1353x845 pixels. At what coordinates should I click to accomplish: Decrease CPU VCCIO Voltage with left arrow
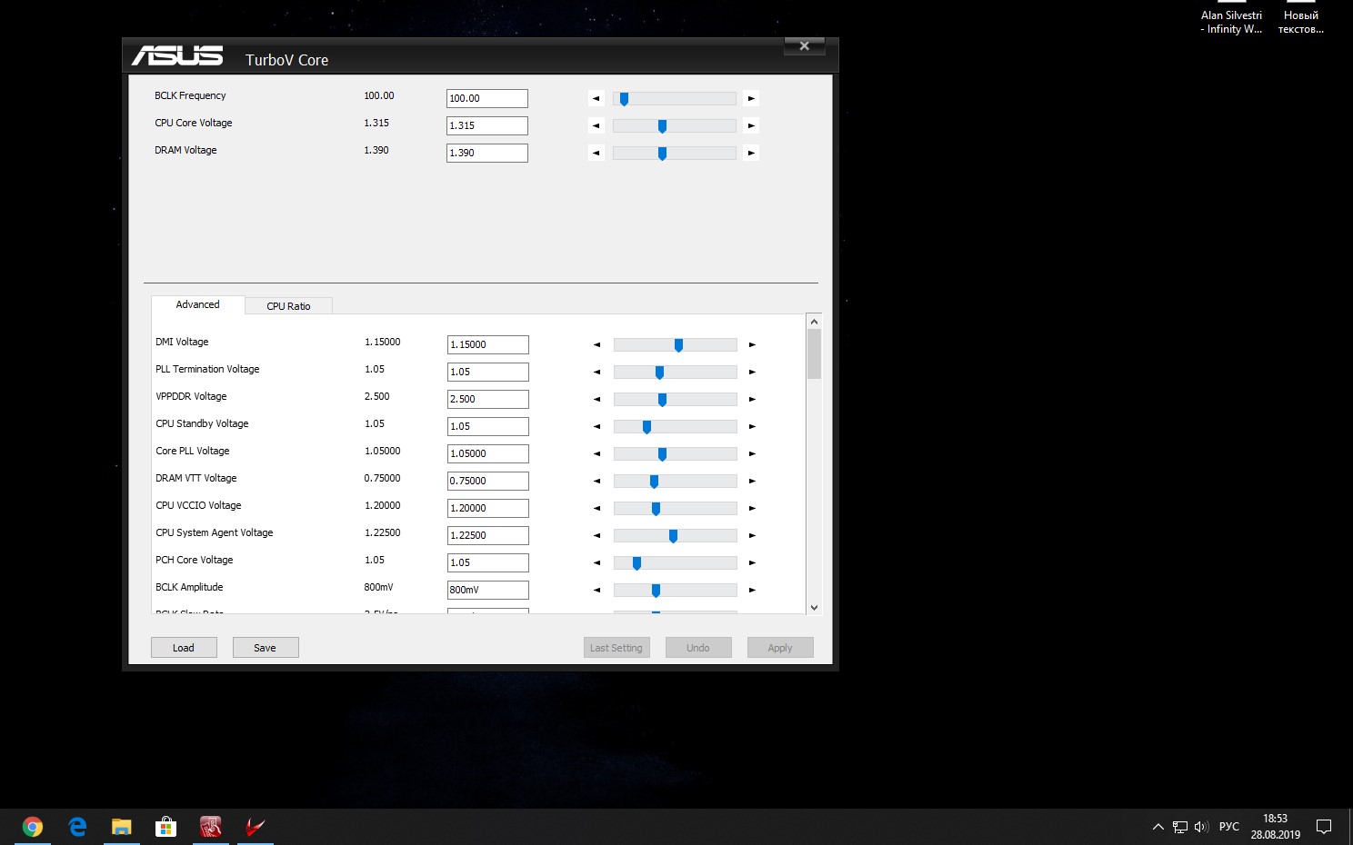point(597,508)
